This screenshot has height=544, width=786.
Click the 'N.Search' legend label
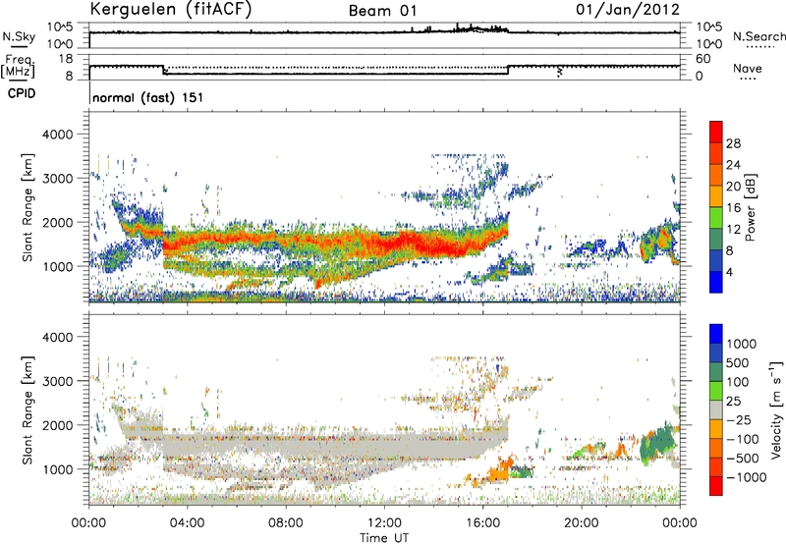point(758,36)
